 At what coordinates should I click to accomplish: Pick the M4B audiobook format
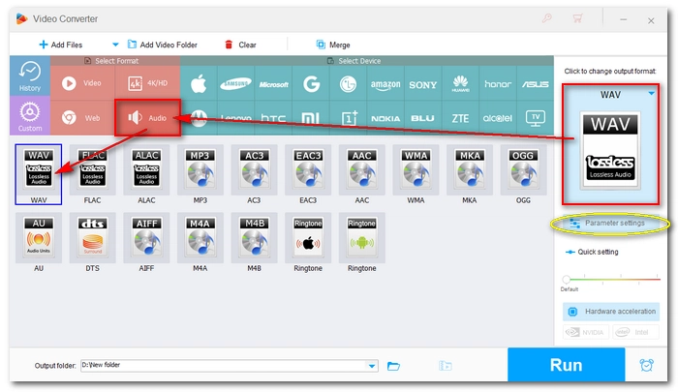pyautogui.click(x=254, y=238)
